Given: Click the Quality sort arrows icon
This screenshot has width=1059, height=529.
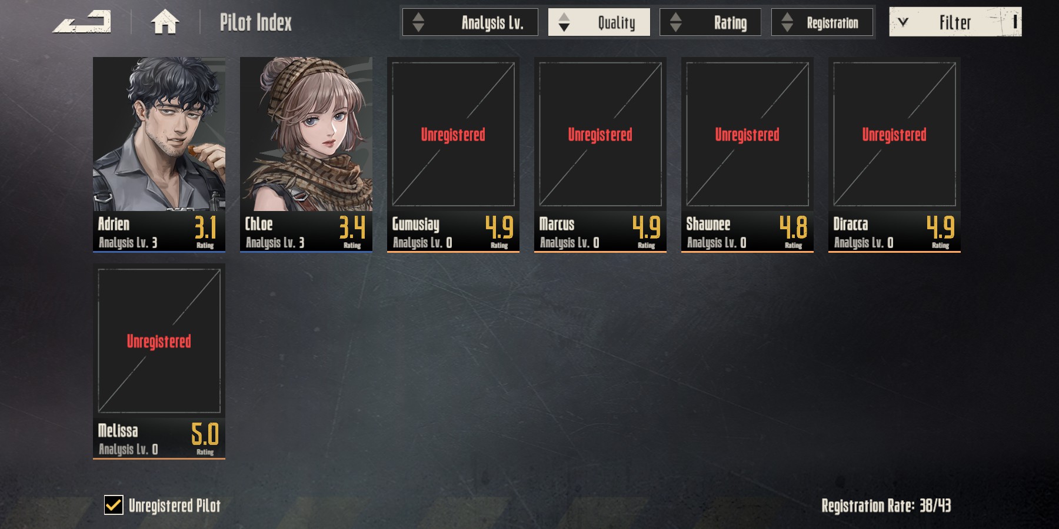Looking at the screenshot, I should (564, 22).
